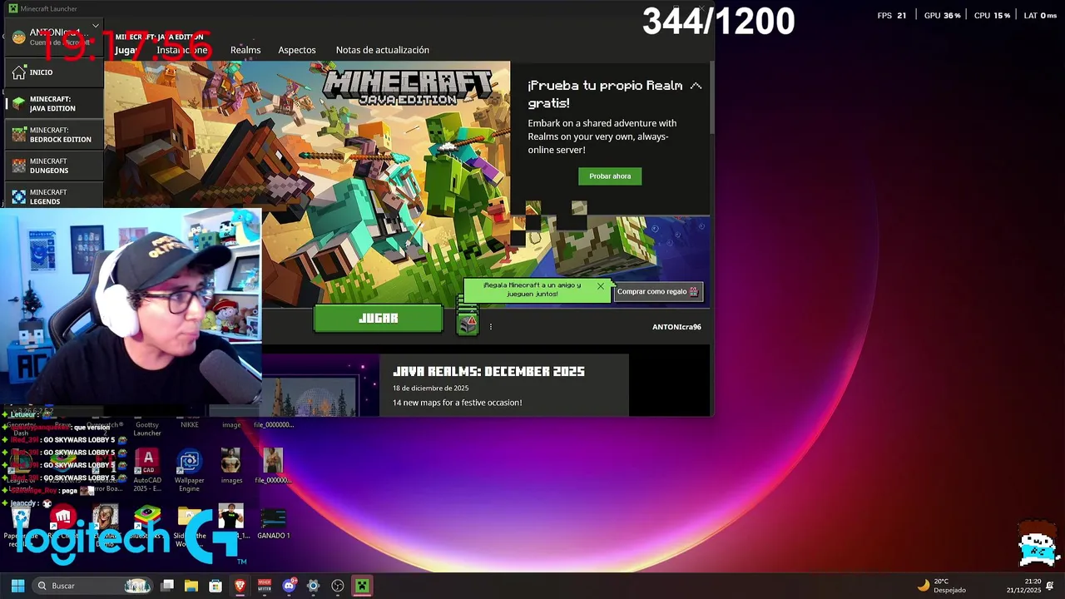The height and width of the screenshot is (599, 1065).
Task: Click the Buscar taskbar search box
Action: point(93,586)
